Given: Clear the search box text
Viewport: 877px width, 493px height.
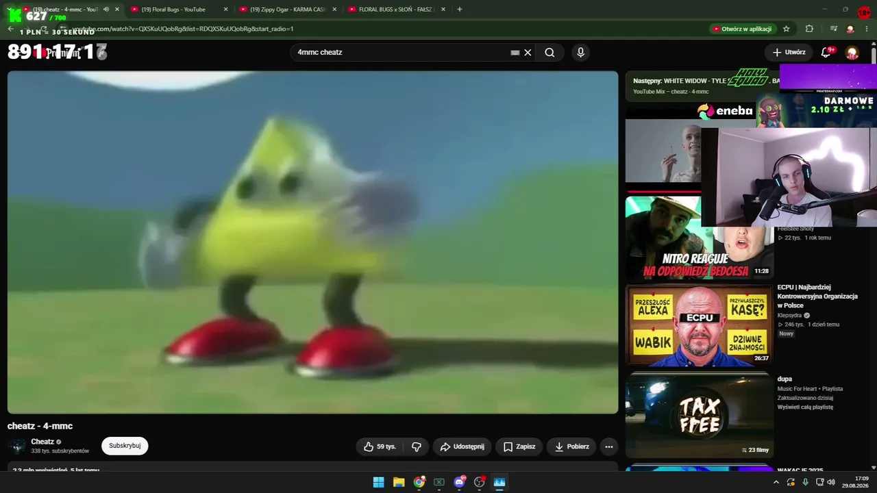Looking at the screenshot, I should (528, 53).
